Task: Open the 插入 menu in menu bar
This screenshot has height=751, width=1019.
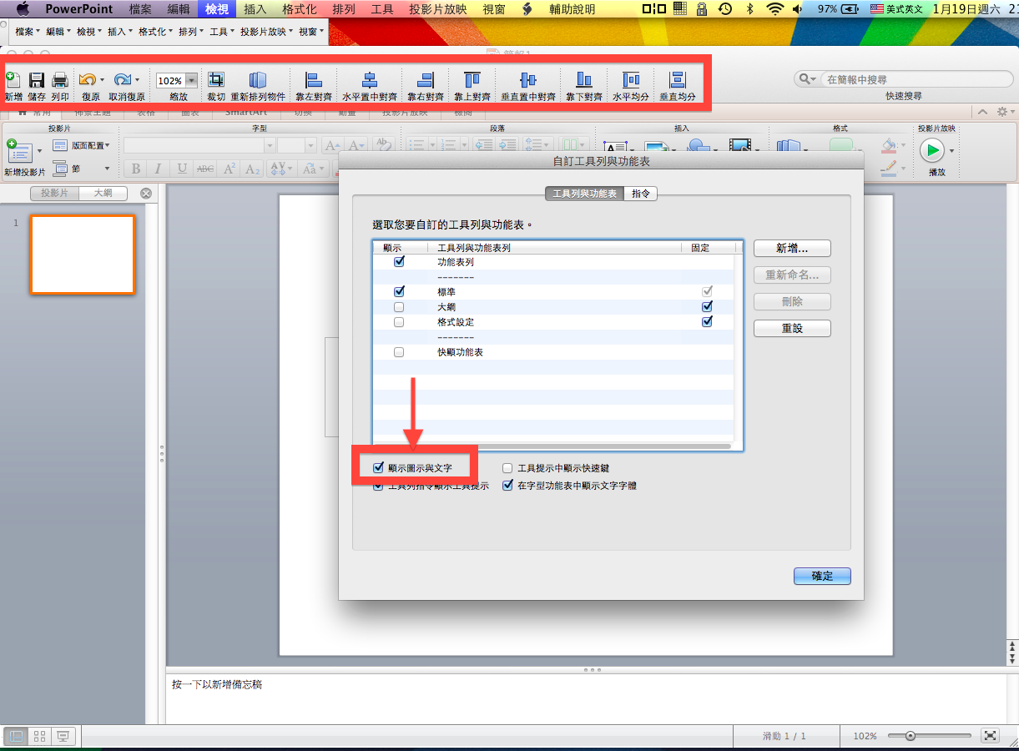Action: pyautogui.click(x=255, y=9)
